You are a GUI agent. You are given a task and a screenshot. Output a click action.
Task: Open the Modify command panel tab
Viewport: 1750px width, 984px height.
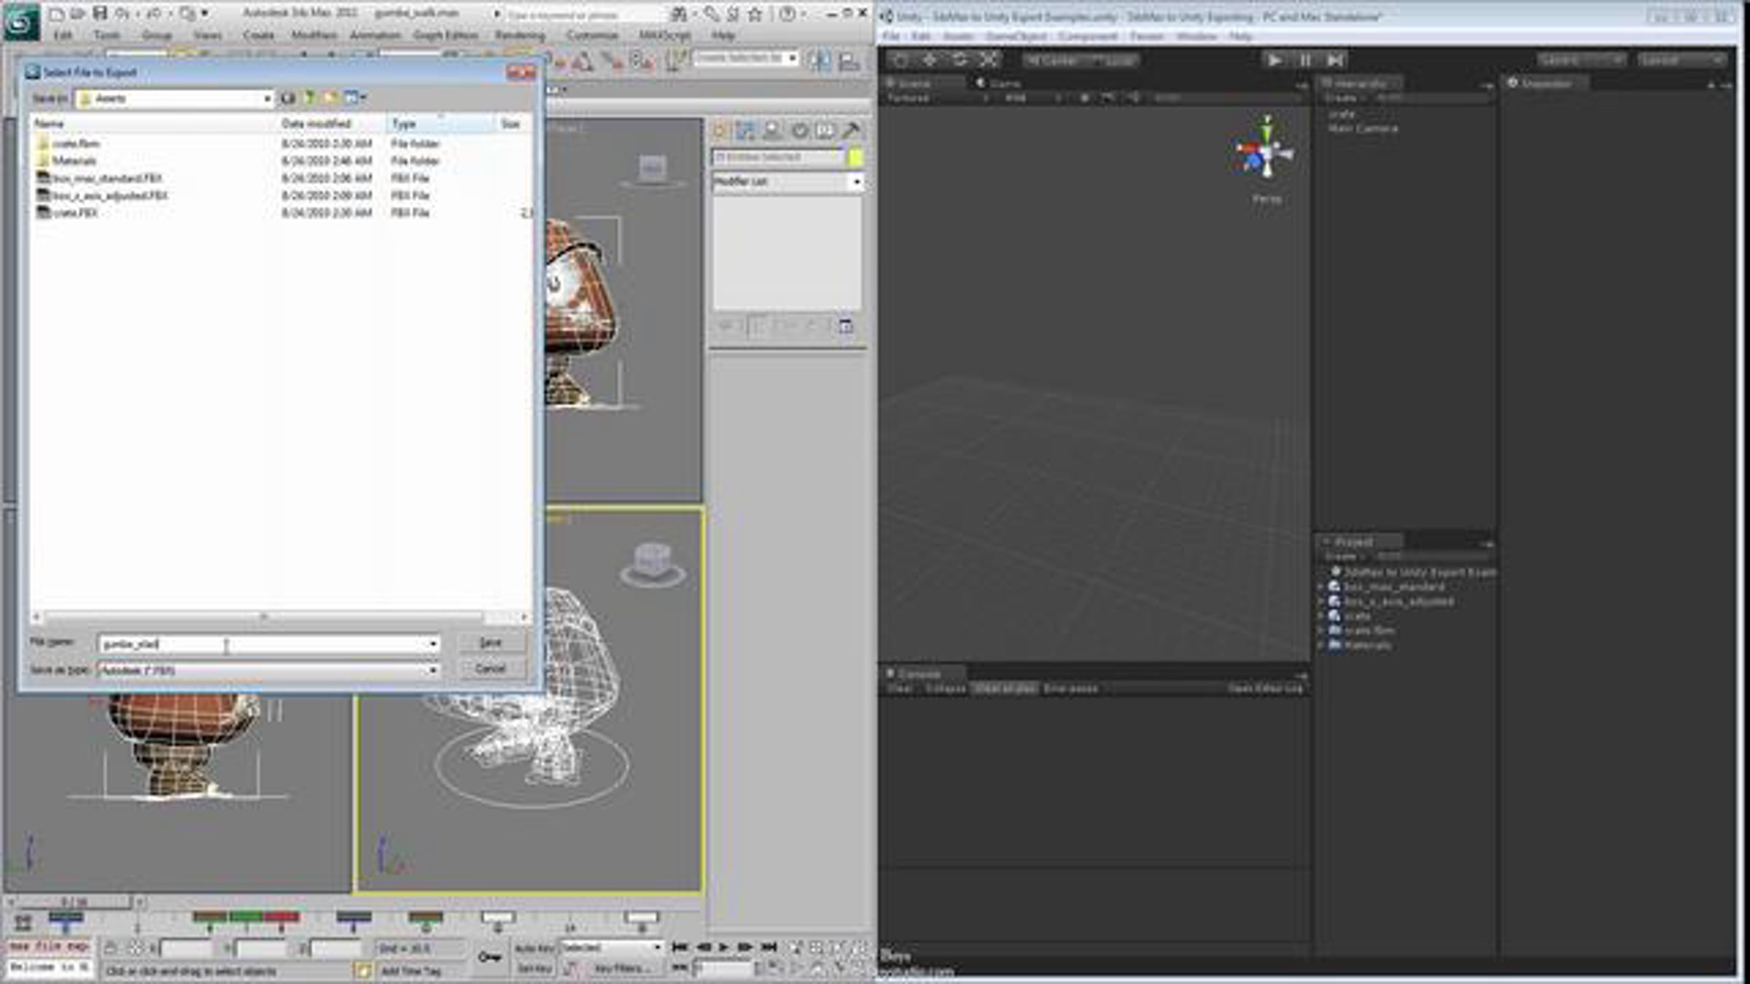click(745, 130)
